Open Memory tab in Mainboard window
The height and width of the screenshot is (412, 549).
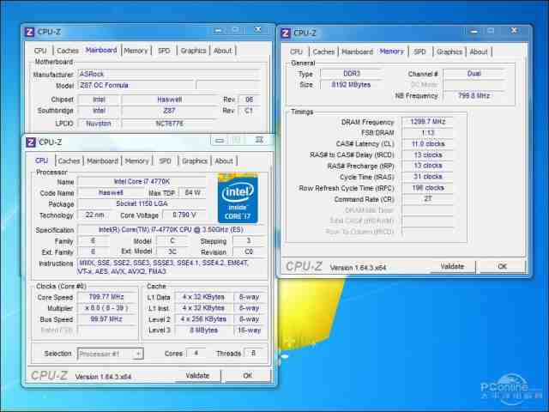(x=136, y=51)
